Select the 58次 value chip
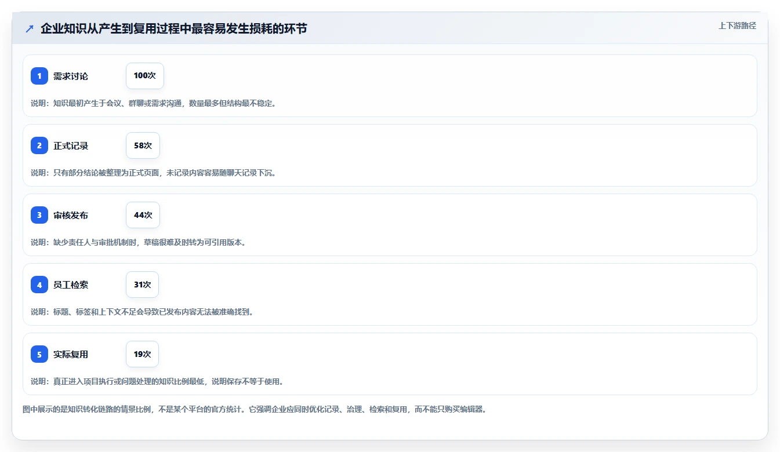 pos(143,145)
